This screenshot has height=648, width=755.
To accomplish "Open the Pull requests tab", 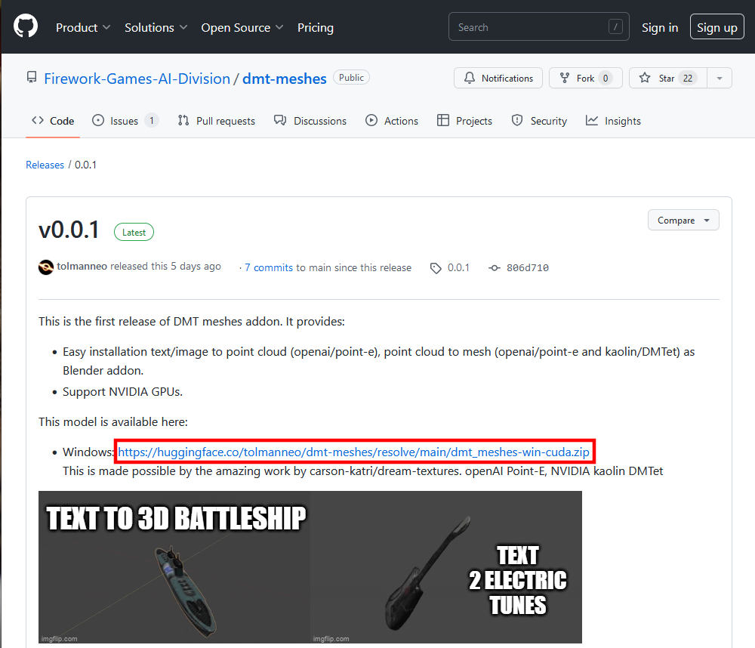I will coord(216,121).
